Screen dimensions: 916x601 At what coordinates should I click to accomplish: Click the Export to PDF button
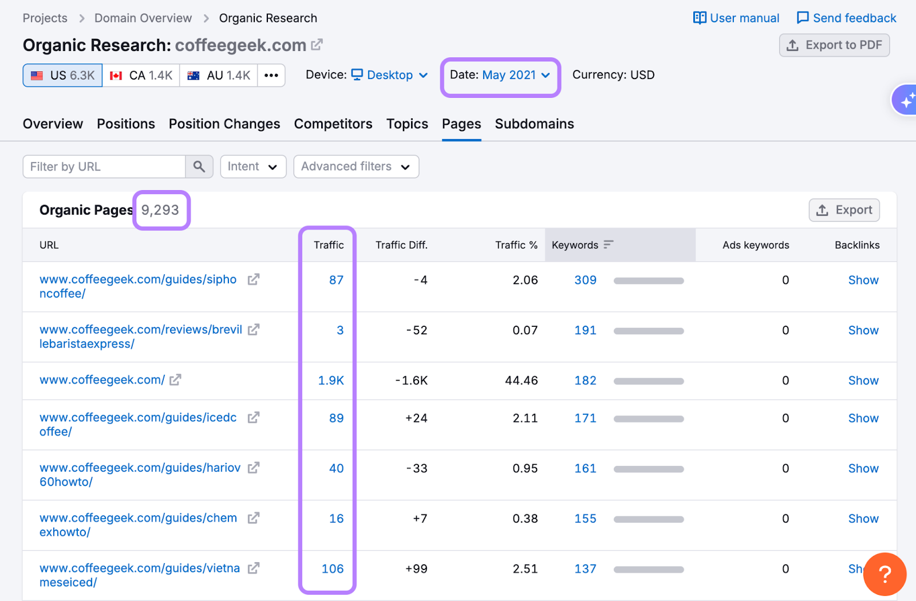(x=834, y=45)
